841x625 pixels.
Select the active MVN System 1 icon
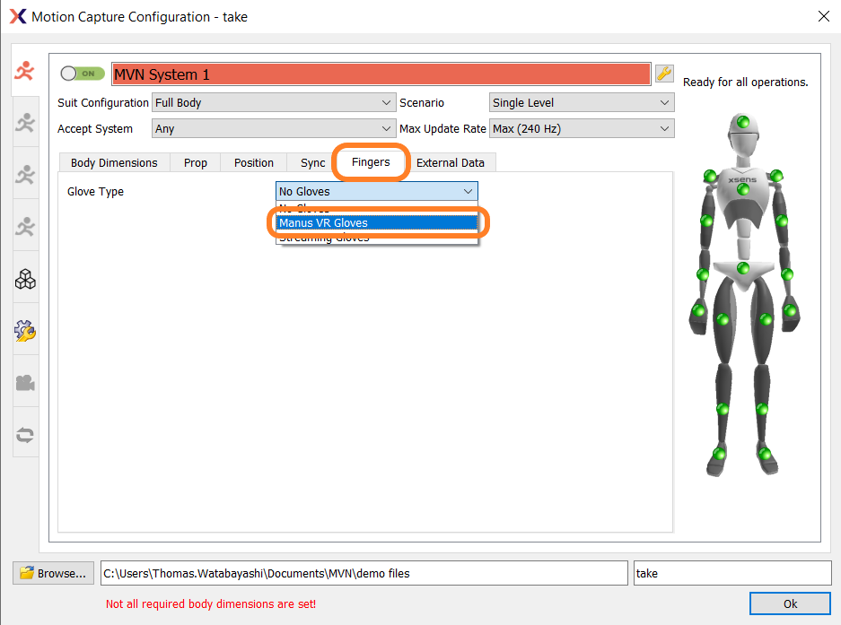click(x=25, y=73)
